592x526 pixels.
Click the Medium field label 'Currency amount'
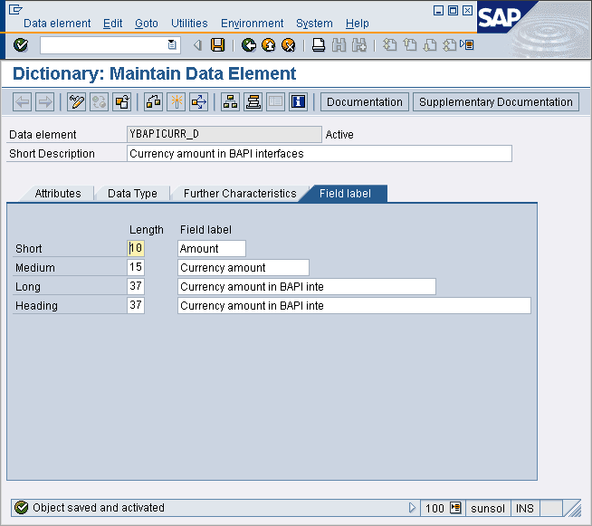point(243,267)
